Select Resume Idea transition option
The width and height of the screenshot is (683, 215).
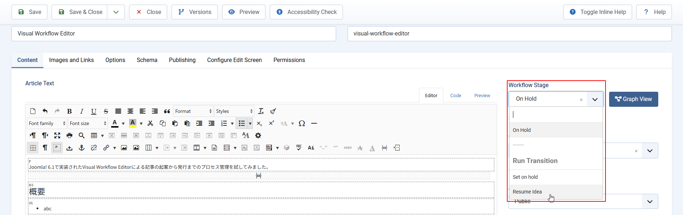coord(527,192)
